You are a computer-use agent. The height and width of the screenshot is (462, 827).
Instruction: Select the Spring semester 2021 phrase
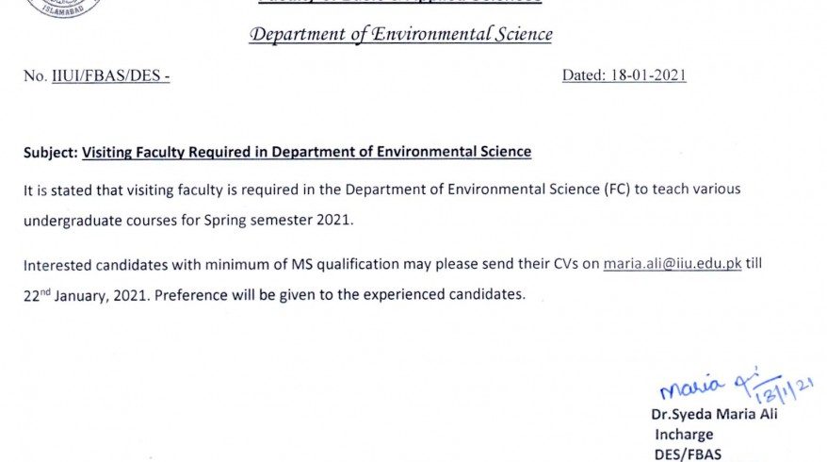click(x=278, y=220)
